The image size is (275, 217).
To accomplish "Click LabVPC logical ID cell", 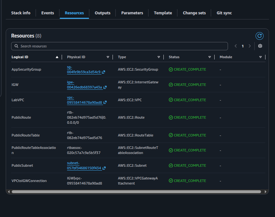I will coord(18,100).
